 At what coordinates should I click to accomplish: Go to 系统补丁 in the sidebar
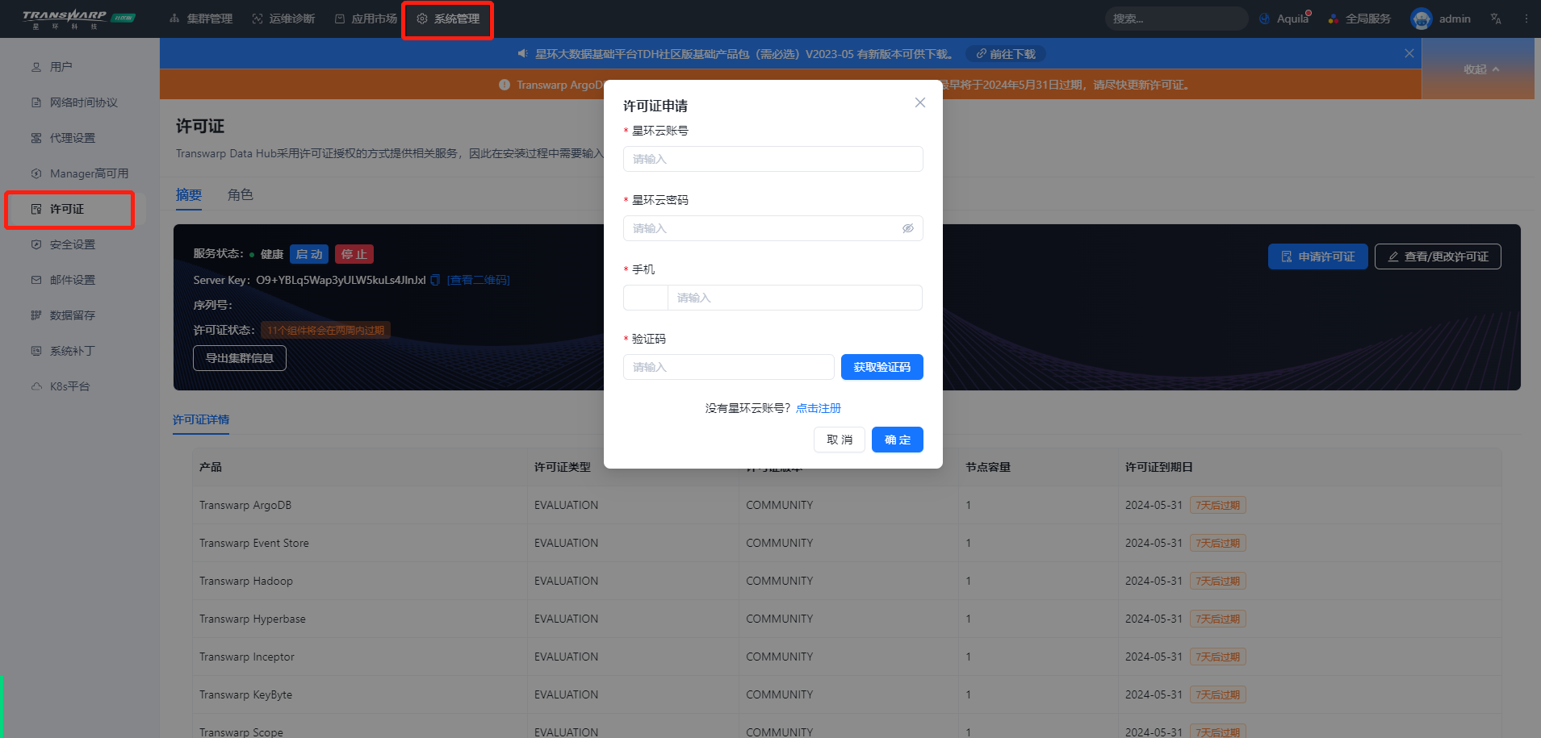[x=63, y=351]
